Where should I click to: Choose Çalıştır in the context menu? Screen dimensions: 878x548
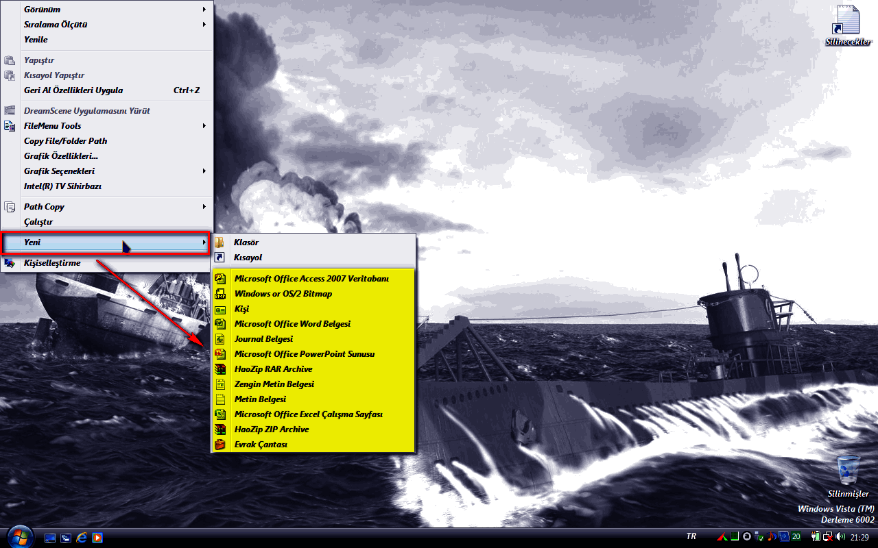pyautogui.click(x=107, y=222)
